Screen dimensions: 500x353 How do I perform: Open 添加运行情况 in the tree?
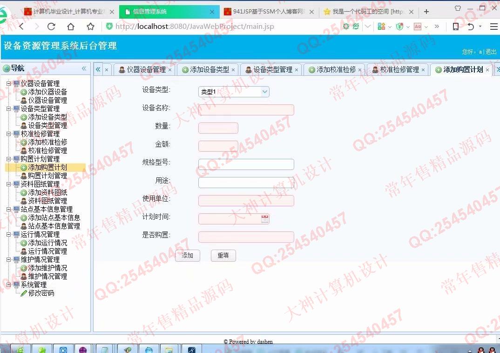[47, 243]
